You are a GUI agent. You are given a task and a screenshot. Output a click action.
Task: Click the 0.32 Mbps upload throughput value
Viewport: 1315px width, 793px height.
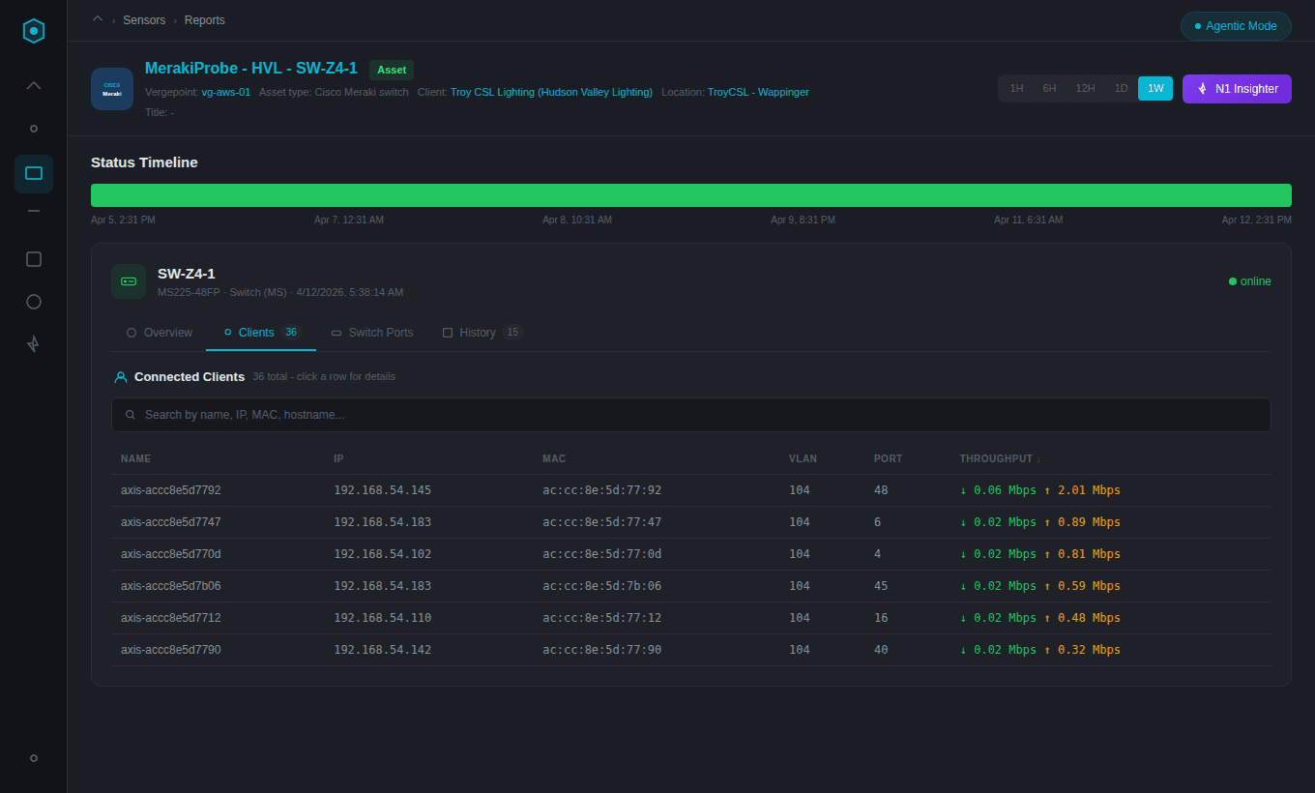[1082, 650]
